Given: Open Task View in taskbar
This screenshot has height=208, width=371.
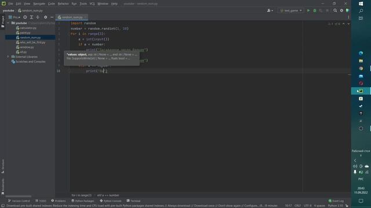Looking at the screenshot, I should pyautogui.click(x=361, y=18).
